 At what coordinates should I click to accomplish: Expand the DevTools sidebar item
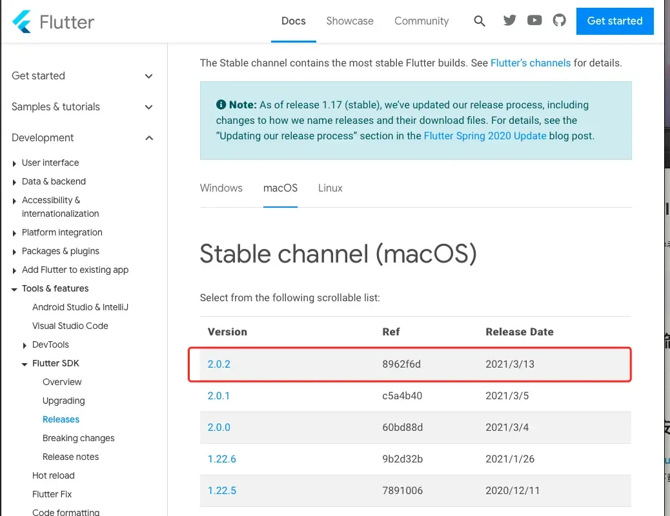click(x=25, y=345)
